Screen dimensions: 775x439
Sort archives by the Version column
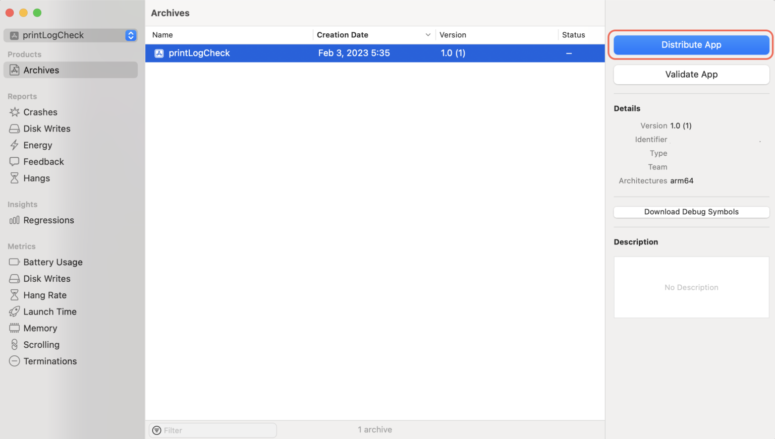coord(453,35)
